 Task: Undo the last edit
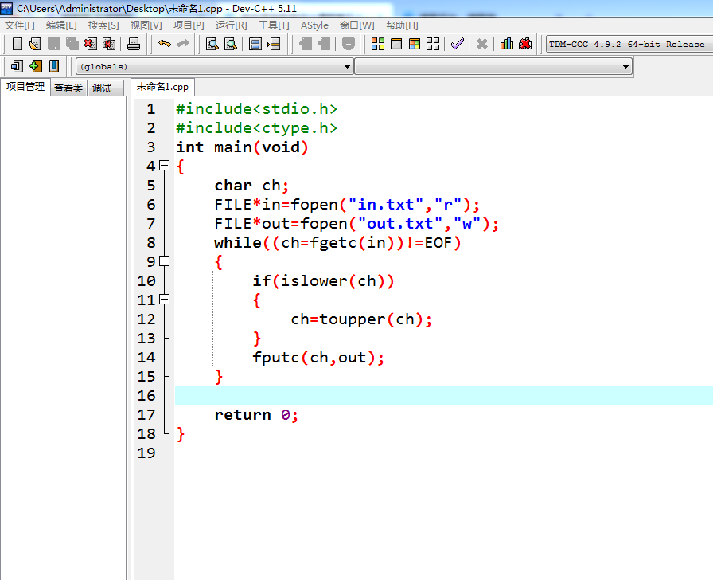[x=165, y=44]
